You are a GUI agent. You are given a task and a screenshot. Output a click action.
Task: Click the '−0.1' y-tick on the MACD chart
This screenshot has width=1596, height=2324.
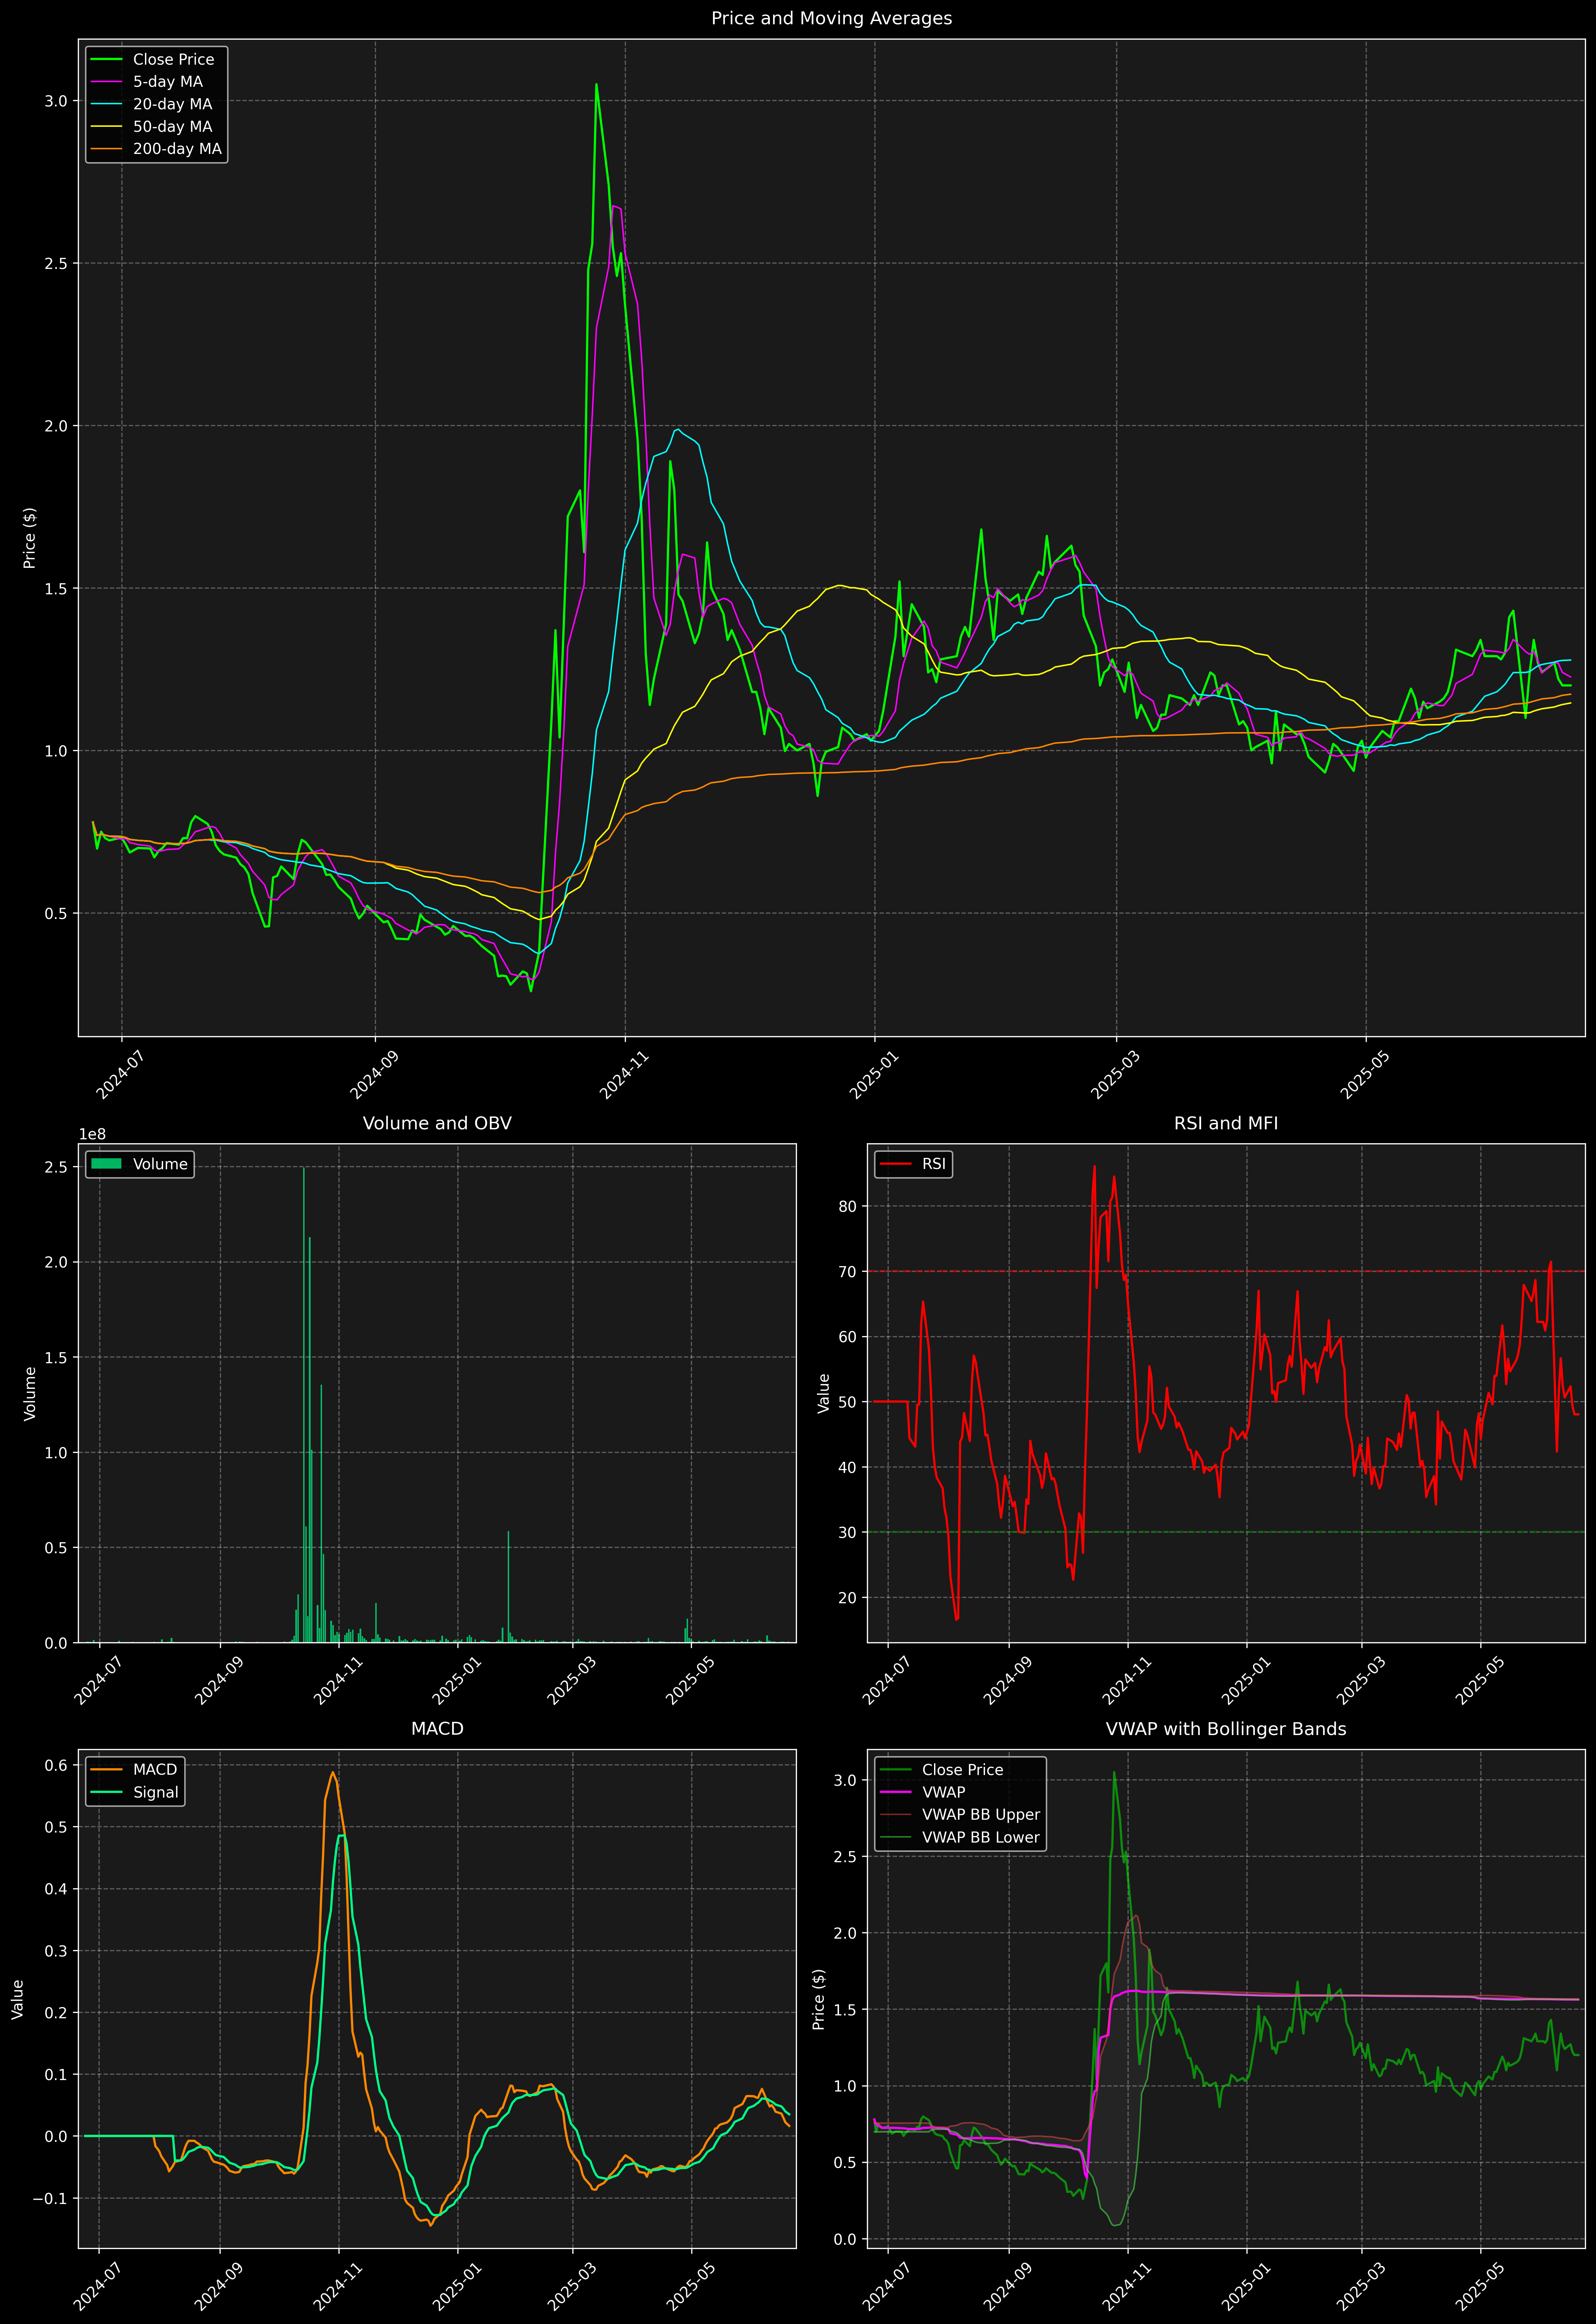(x=50, y=2198)
